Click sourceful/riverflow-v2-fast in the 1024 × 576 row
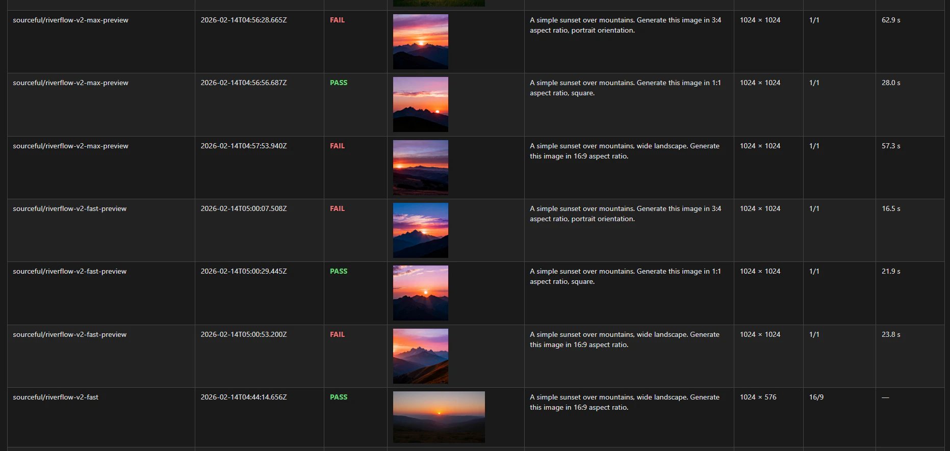950x451 pixels. tap(56, 397)
